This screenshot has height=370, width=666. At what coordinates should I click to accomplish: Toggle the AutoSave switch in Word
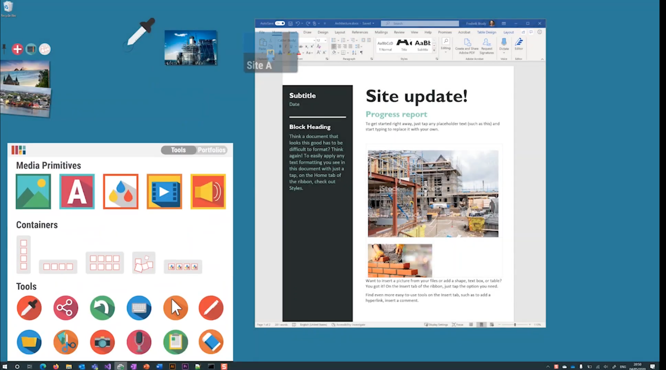pyautogui.click(x=280, y=23)
